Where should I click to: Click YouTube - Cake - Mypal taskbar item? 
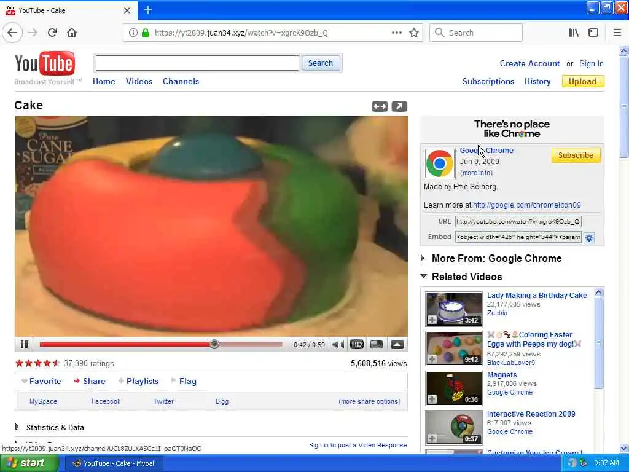pos(114,463)
